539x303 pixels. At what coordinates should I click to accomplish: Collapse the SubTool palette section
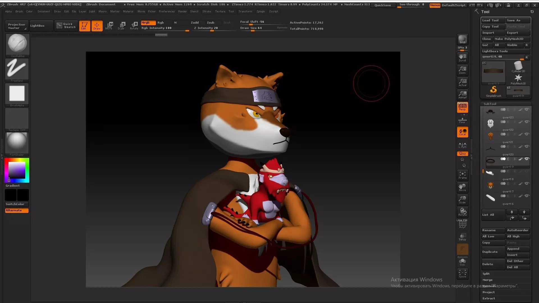pos(490,104)
